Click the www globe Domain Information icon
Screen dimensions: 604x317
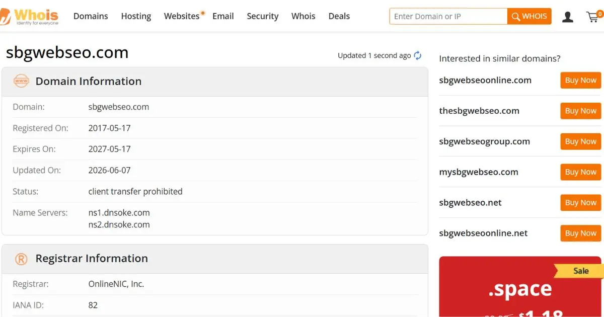(x=21, y=81)
